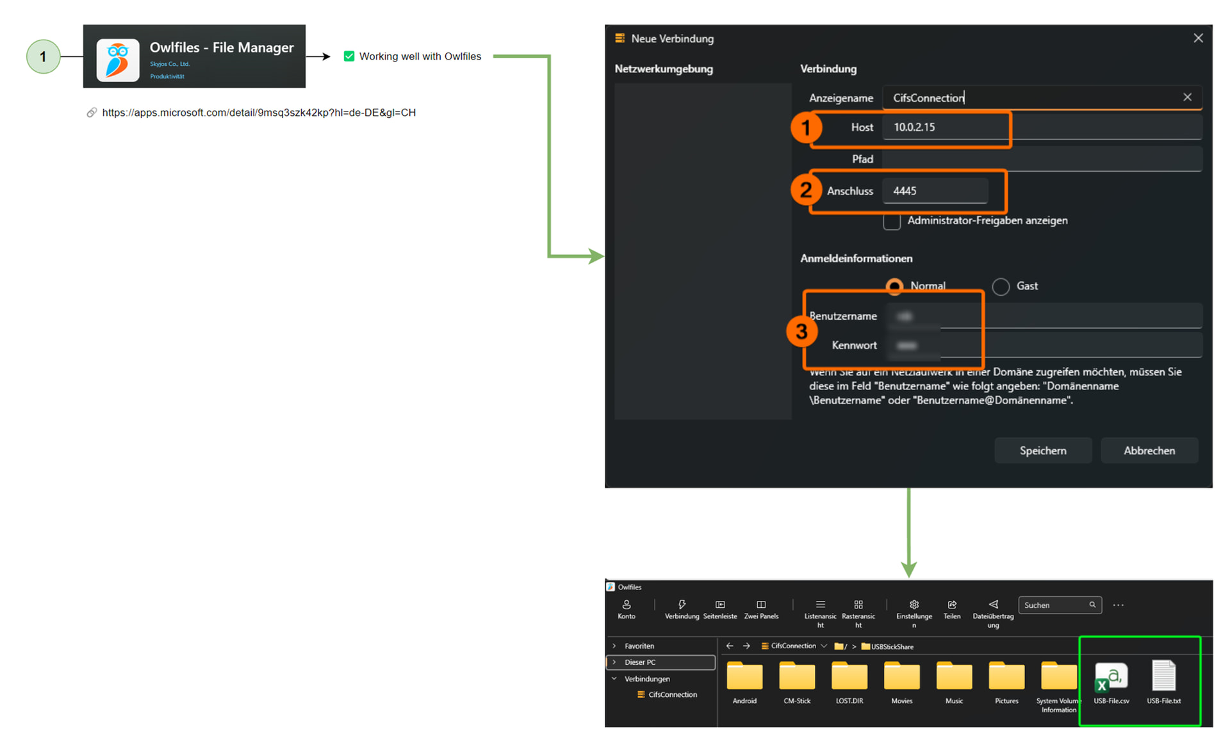Toggle the Seitenleiste sidebar icon

click(x=720, y=605)
